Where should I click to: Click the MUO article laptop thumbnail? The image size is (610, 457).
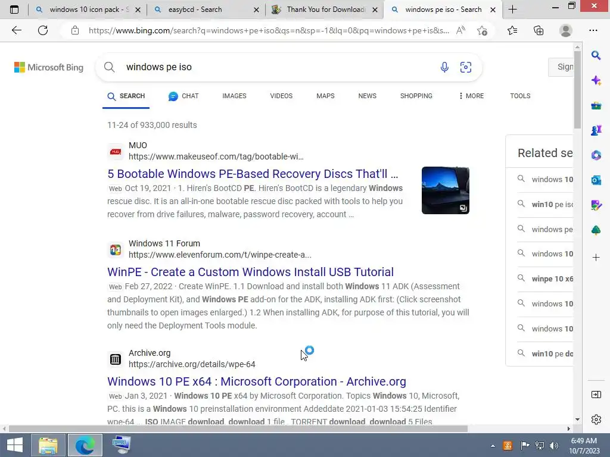(x=446, y=190)
